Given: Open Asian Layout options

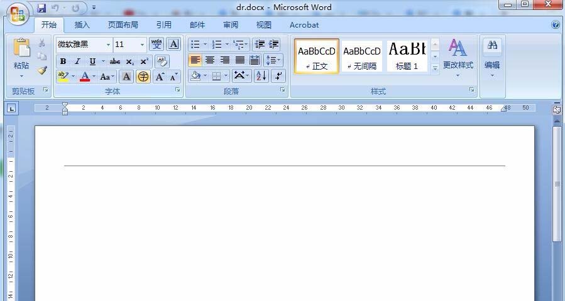Looking at the screenshot, I should [x=241, y=76].
